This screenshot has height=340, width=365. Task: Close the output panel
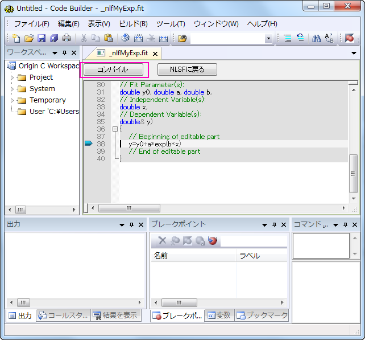(x=141, y=224)
